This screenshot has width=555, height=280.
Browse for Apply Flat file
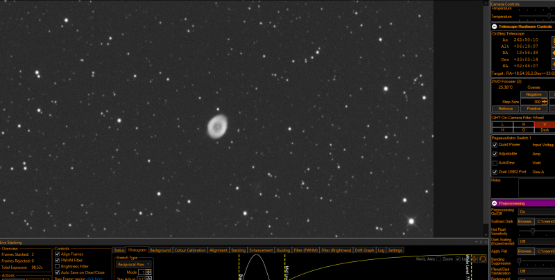(x=526, y=252)
